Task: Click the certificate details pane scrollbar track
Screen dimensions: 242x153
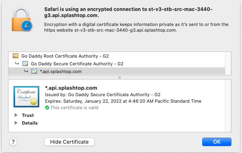Action: tap(228, 106)
